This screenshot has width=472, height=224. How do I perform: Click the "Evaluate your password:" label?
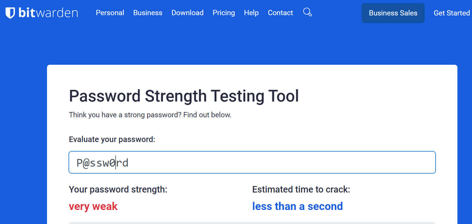(112, 139)
